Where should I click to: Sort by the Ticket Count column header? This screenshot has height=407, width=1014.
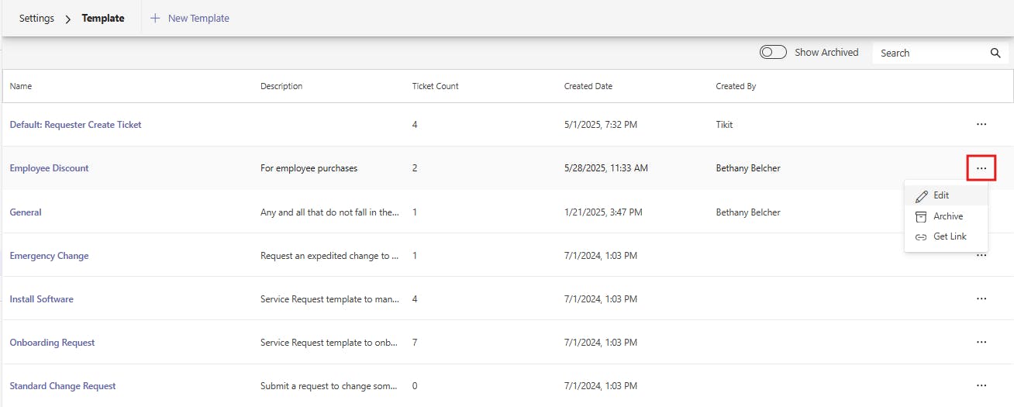[435, 86]
